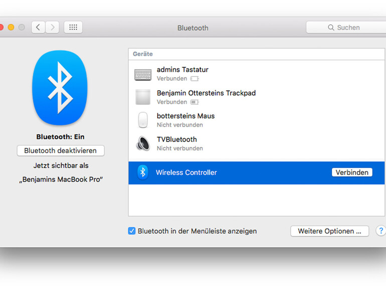
Task: Click the Bluetooth: Ein status label
Action: pos(60,137)
